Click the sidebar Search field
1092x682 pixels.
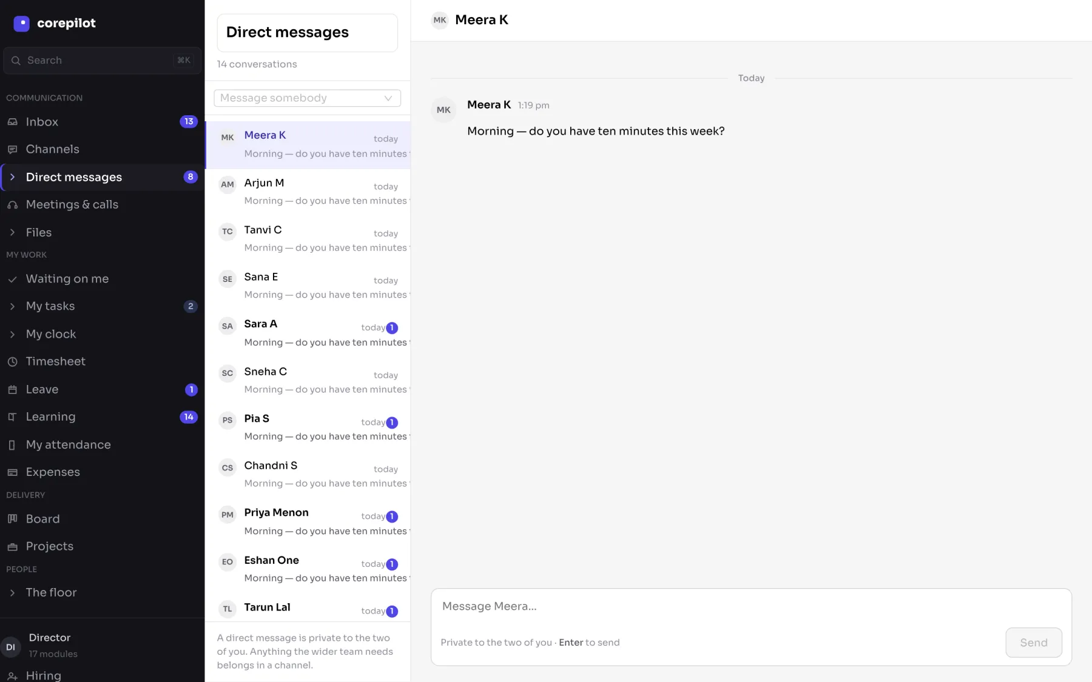tap(102, 61)
